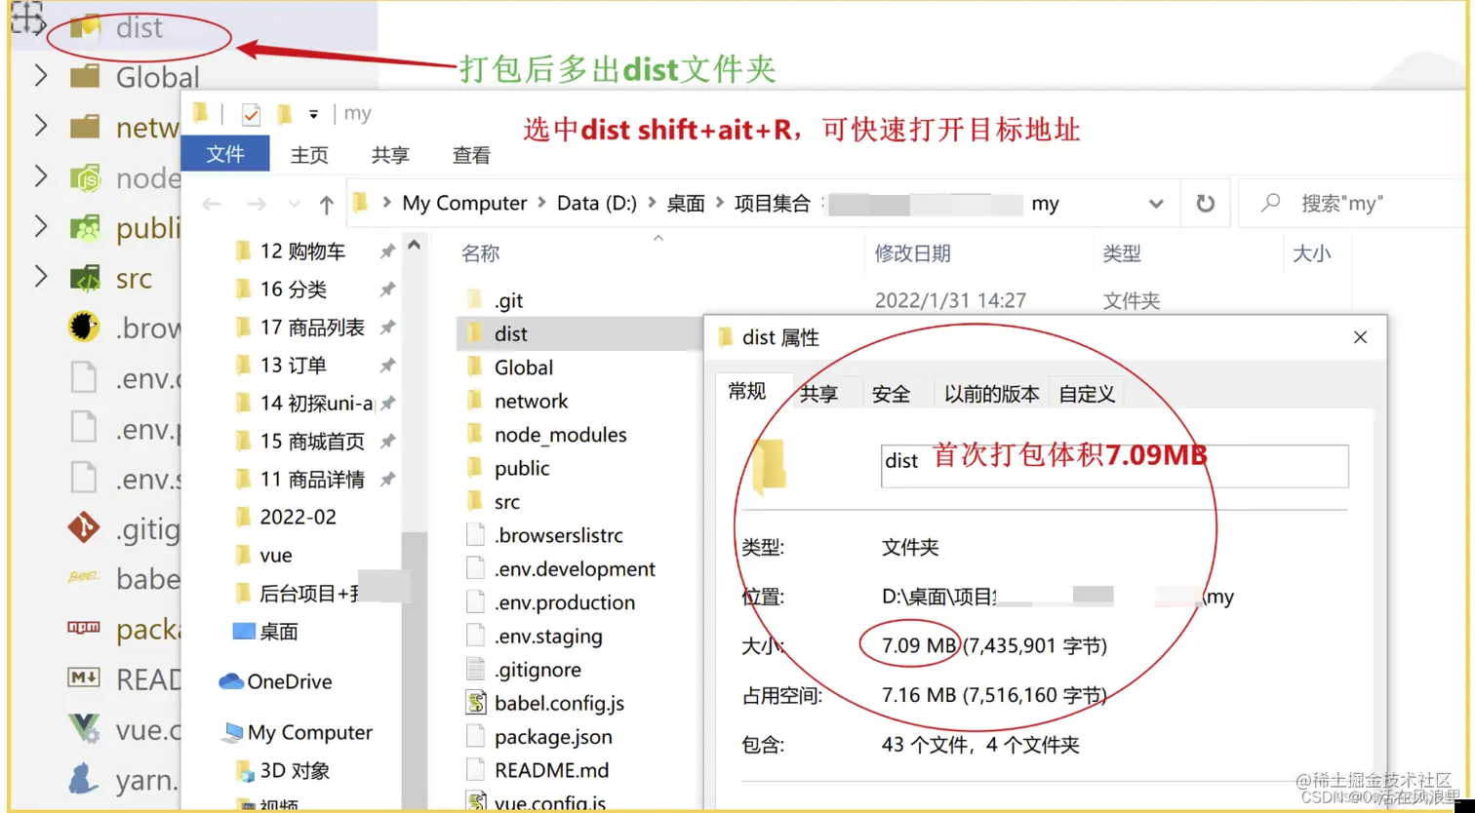
Task: Click the Vue config file icon in the project tree
Action: 85,728
